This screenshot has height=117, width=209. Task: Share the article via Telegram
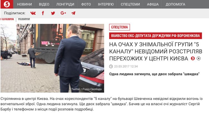point(73,13)
